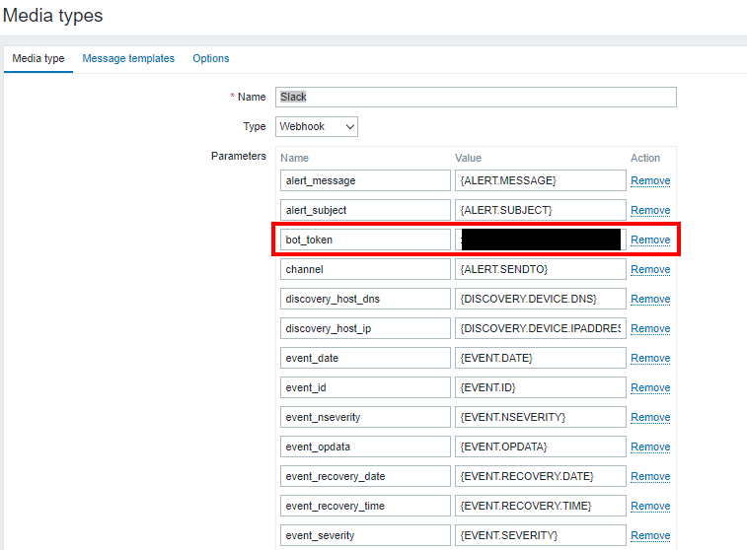747x550 pixels.
Task: Remove the alert_message parameter
Action: click(x=650, y=180)
